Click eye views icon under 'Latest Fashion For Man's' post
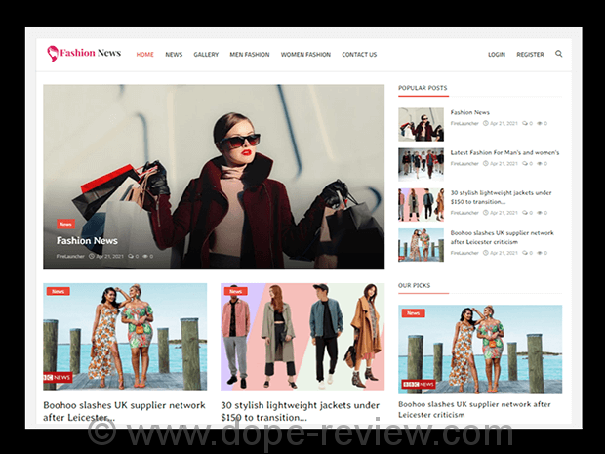The height and width of the screenshot is (454, 605). click(x=541, y=163)
